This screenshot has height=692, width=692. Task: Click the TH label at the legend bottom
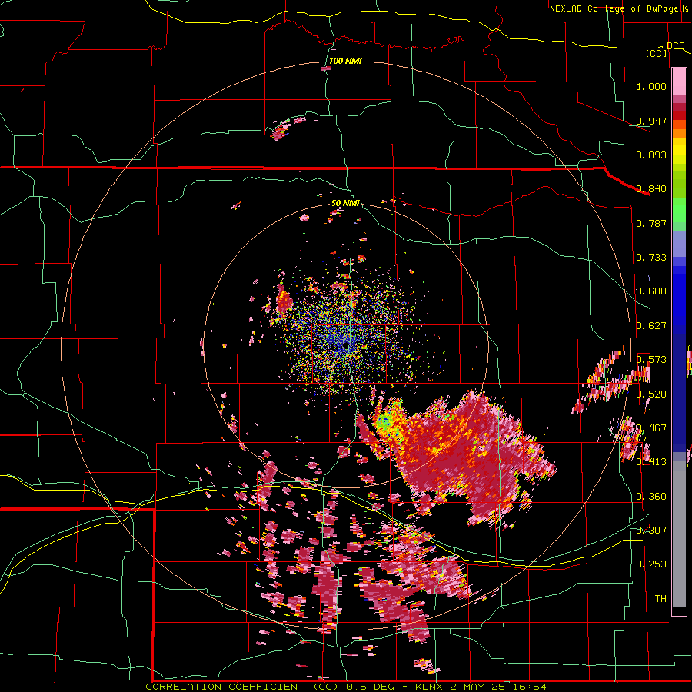pos(660,599)
